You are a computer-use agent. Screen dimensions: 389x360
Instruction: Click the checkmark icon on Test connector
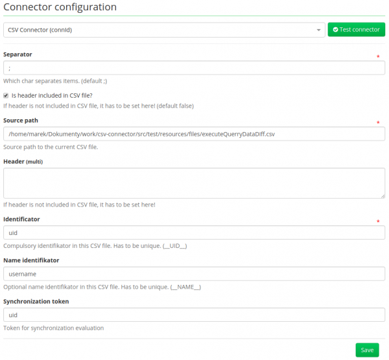point(335,30)
